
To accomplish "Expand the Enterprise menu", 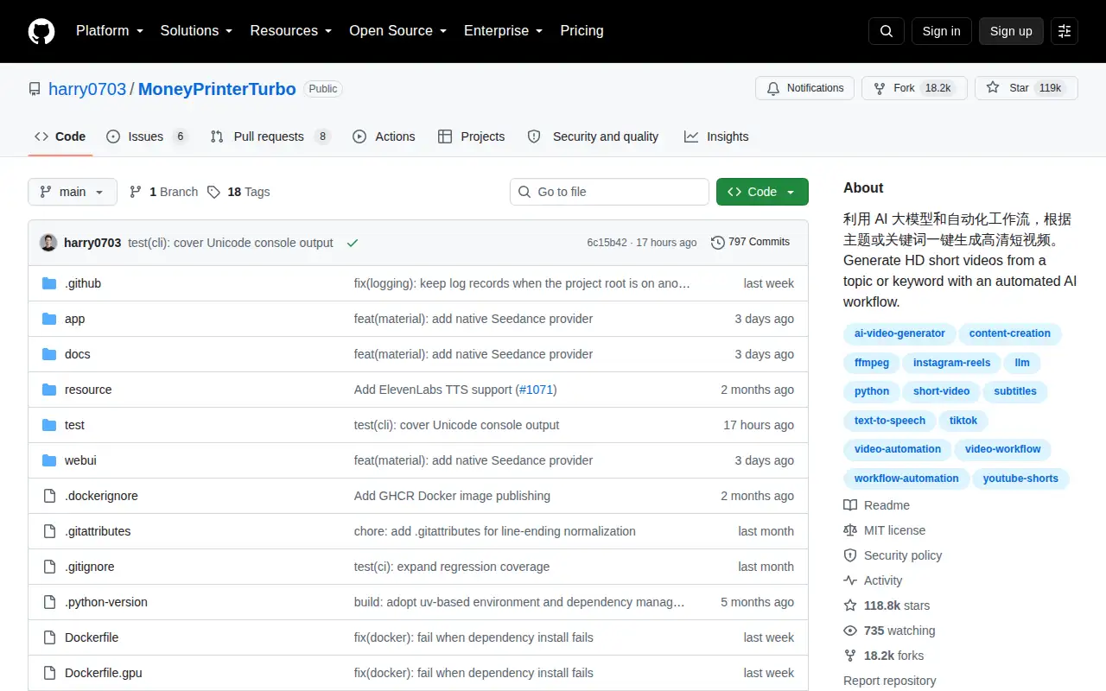I will pyautogui.click(x=504, y=31).
